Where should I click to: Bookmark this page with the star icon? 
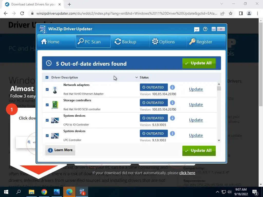[x=231, y=13]
